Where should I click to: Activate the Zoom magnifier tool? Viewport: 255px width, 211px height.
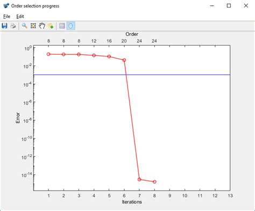click(x=24, y=26)
